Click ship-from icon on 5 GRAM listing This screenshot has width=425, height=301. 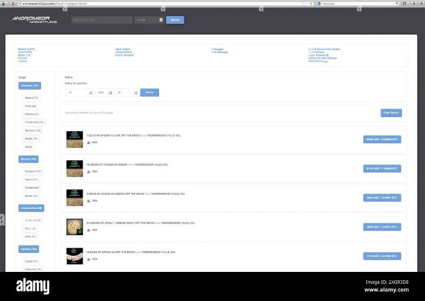point(88,201)
